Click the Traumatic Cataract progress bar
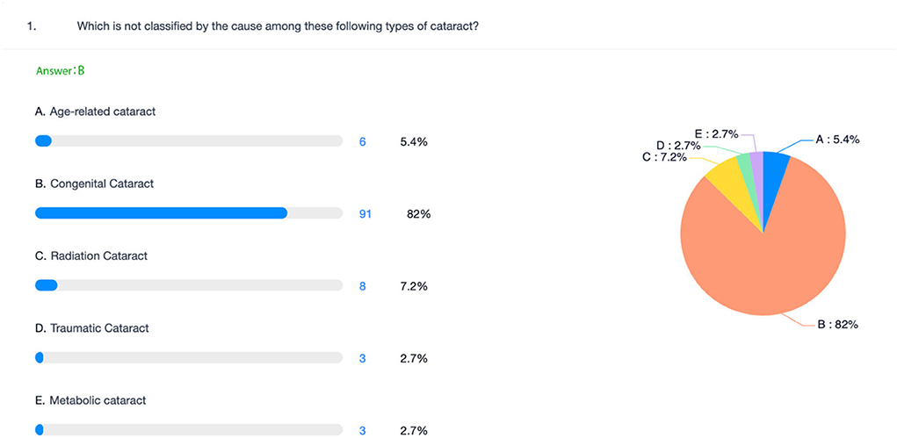This screenshot has height=438, width=897. 189,357
